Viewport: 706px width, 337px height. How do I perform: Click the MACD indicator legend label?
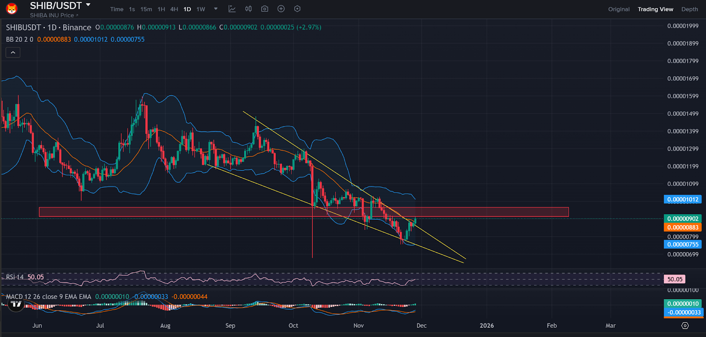click(49, 296)
